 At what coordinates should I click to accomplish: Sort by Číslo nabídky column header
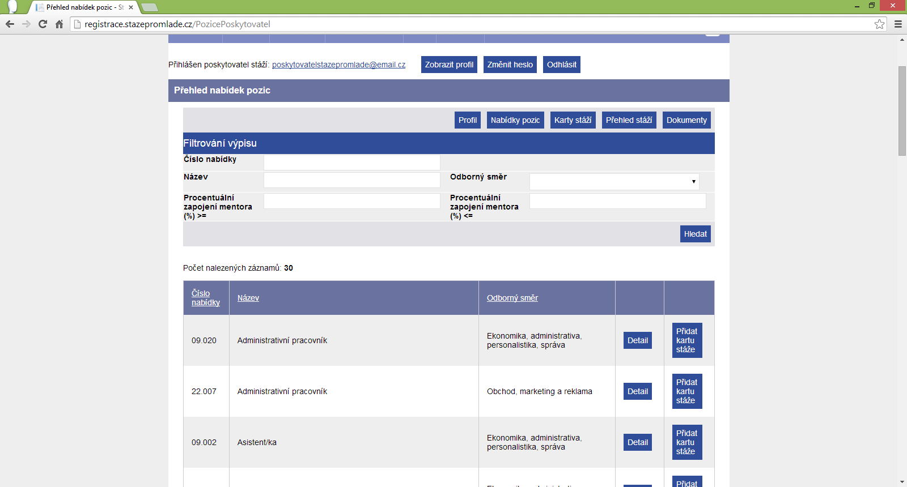[x=206, y=298]
